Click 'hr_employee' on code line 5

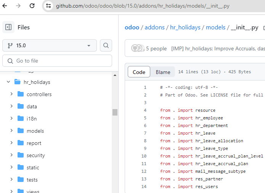(x=209, y=118)
